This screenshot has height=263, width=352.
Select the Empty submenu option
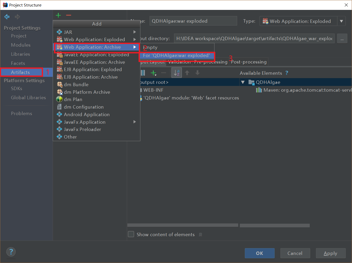point(177,48)
